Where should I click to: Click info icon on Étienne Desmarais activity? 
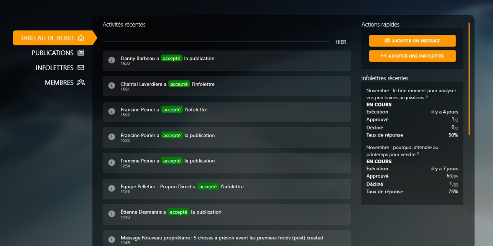click(x=111, y=214)
